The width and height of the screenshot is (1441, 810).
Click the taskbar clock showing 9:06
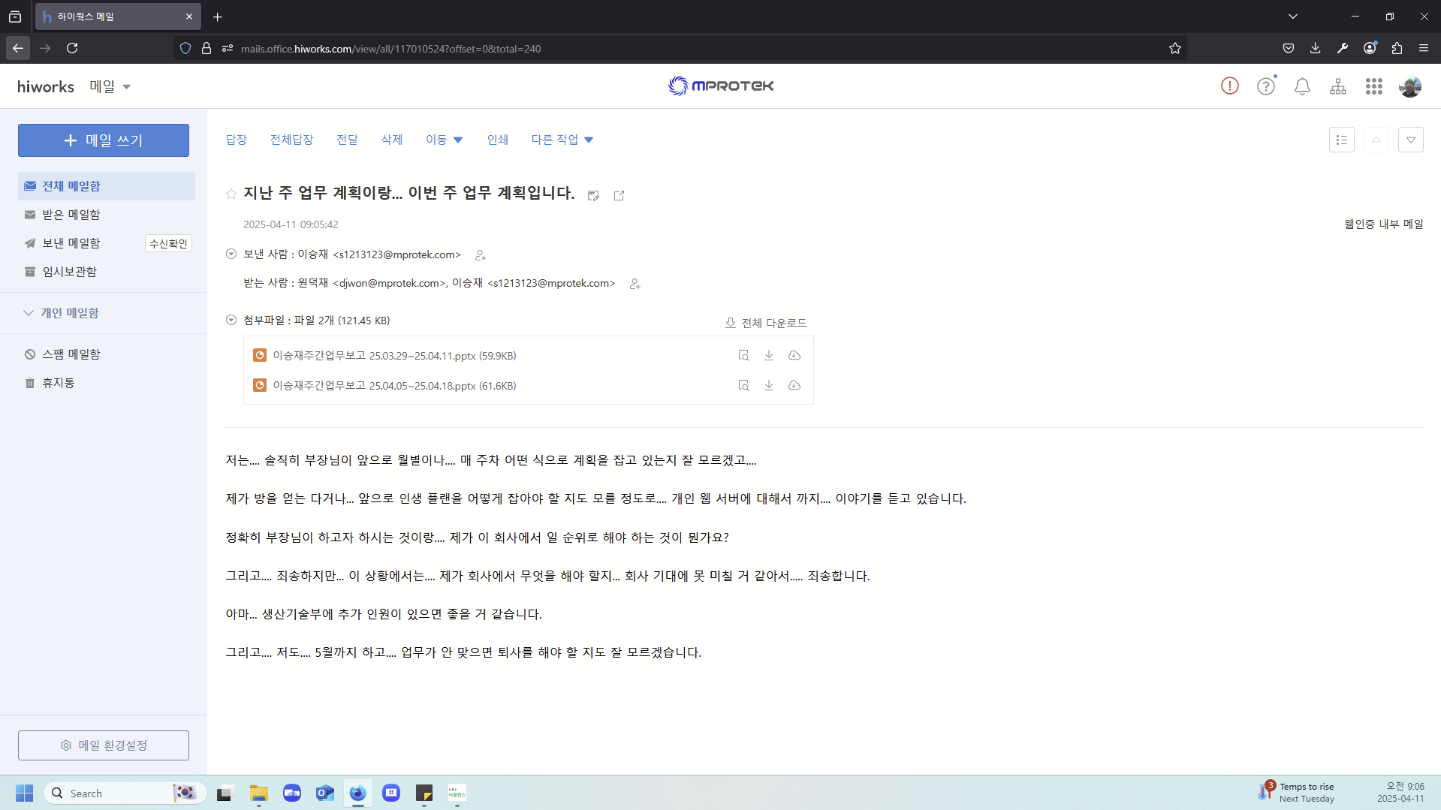(x=1401, y=793)
